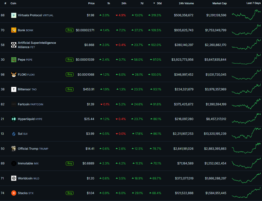Open Bonk 7-day sparkline chart

point(246,29)
